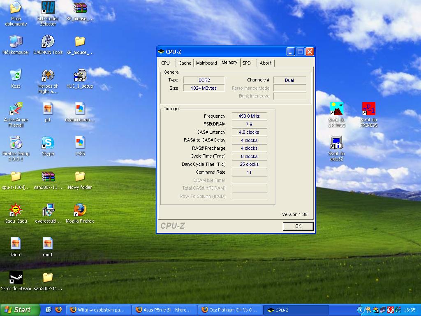Select the DAEMON Tools shortcut

[x=48, y=45]
